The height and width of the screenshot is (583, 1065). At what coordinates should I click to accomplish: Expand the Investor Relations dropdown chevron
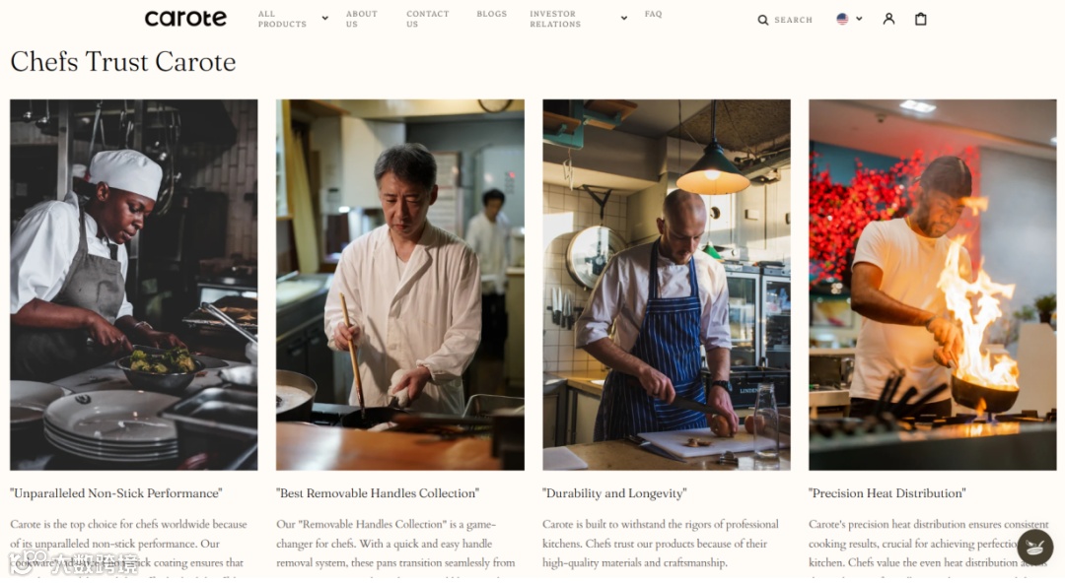pos(623,19)
